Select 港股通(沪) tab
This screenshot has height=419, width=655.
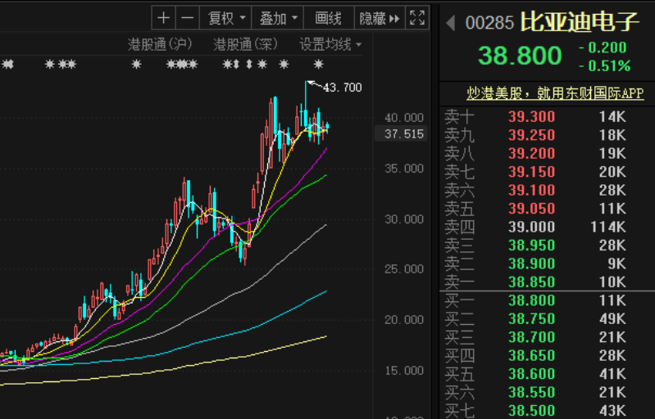tap(160, 44)
